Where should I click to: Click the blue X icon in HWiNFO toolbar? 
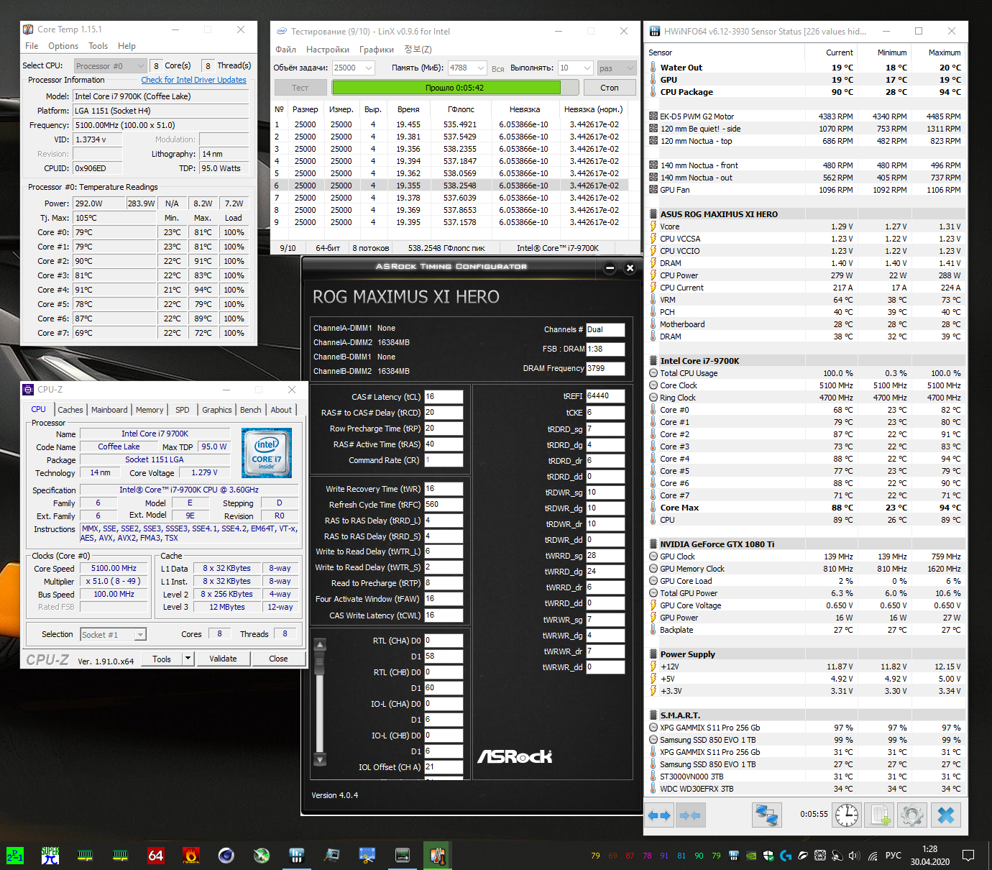[x=946, y=815]
